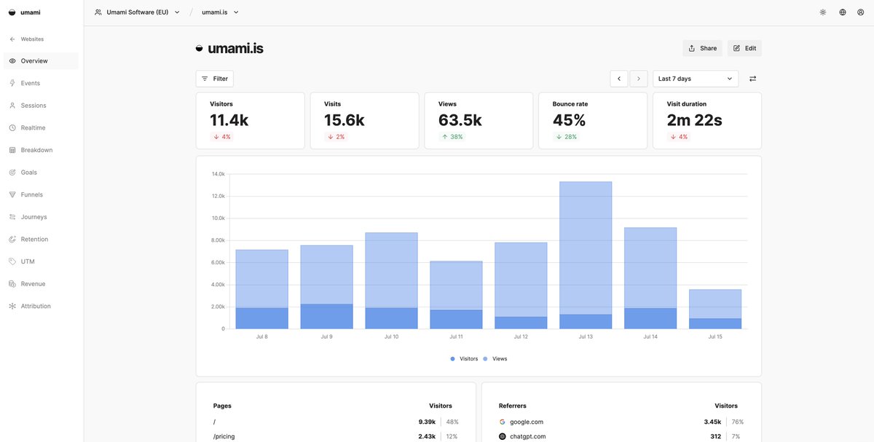Click the Events menu label
Screen dimensions: 874x442
coord(31,83)
